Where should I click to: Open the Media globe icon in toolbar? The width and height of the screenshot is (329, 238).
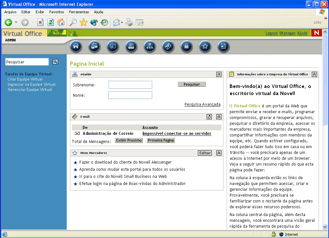tap(94, 22)
